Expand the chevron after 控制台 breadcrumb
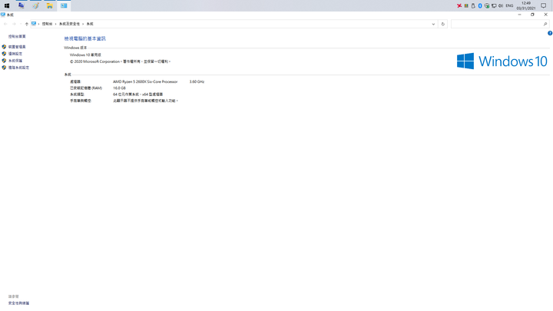Image resolution: width=553 pixels, height=311 pixels. (56, 24)
